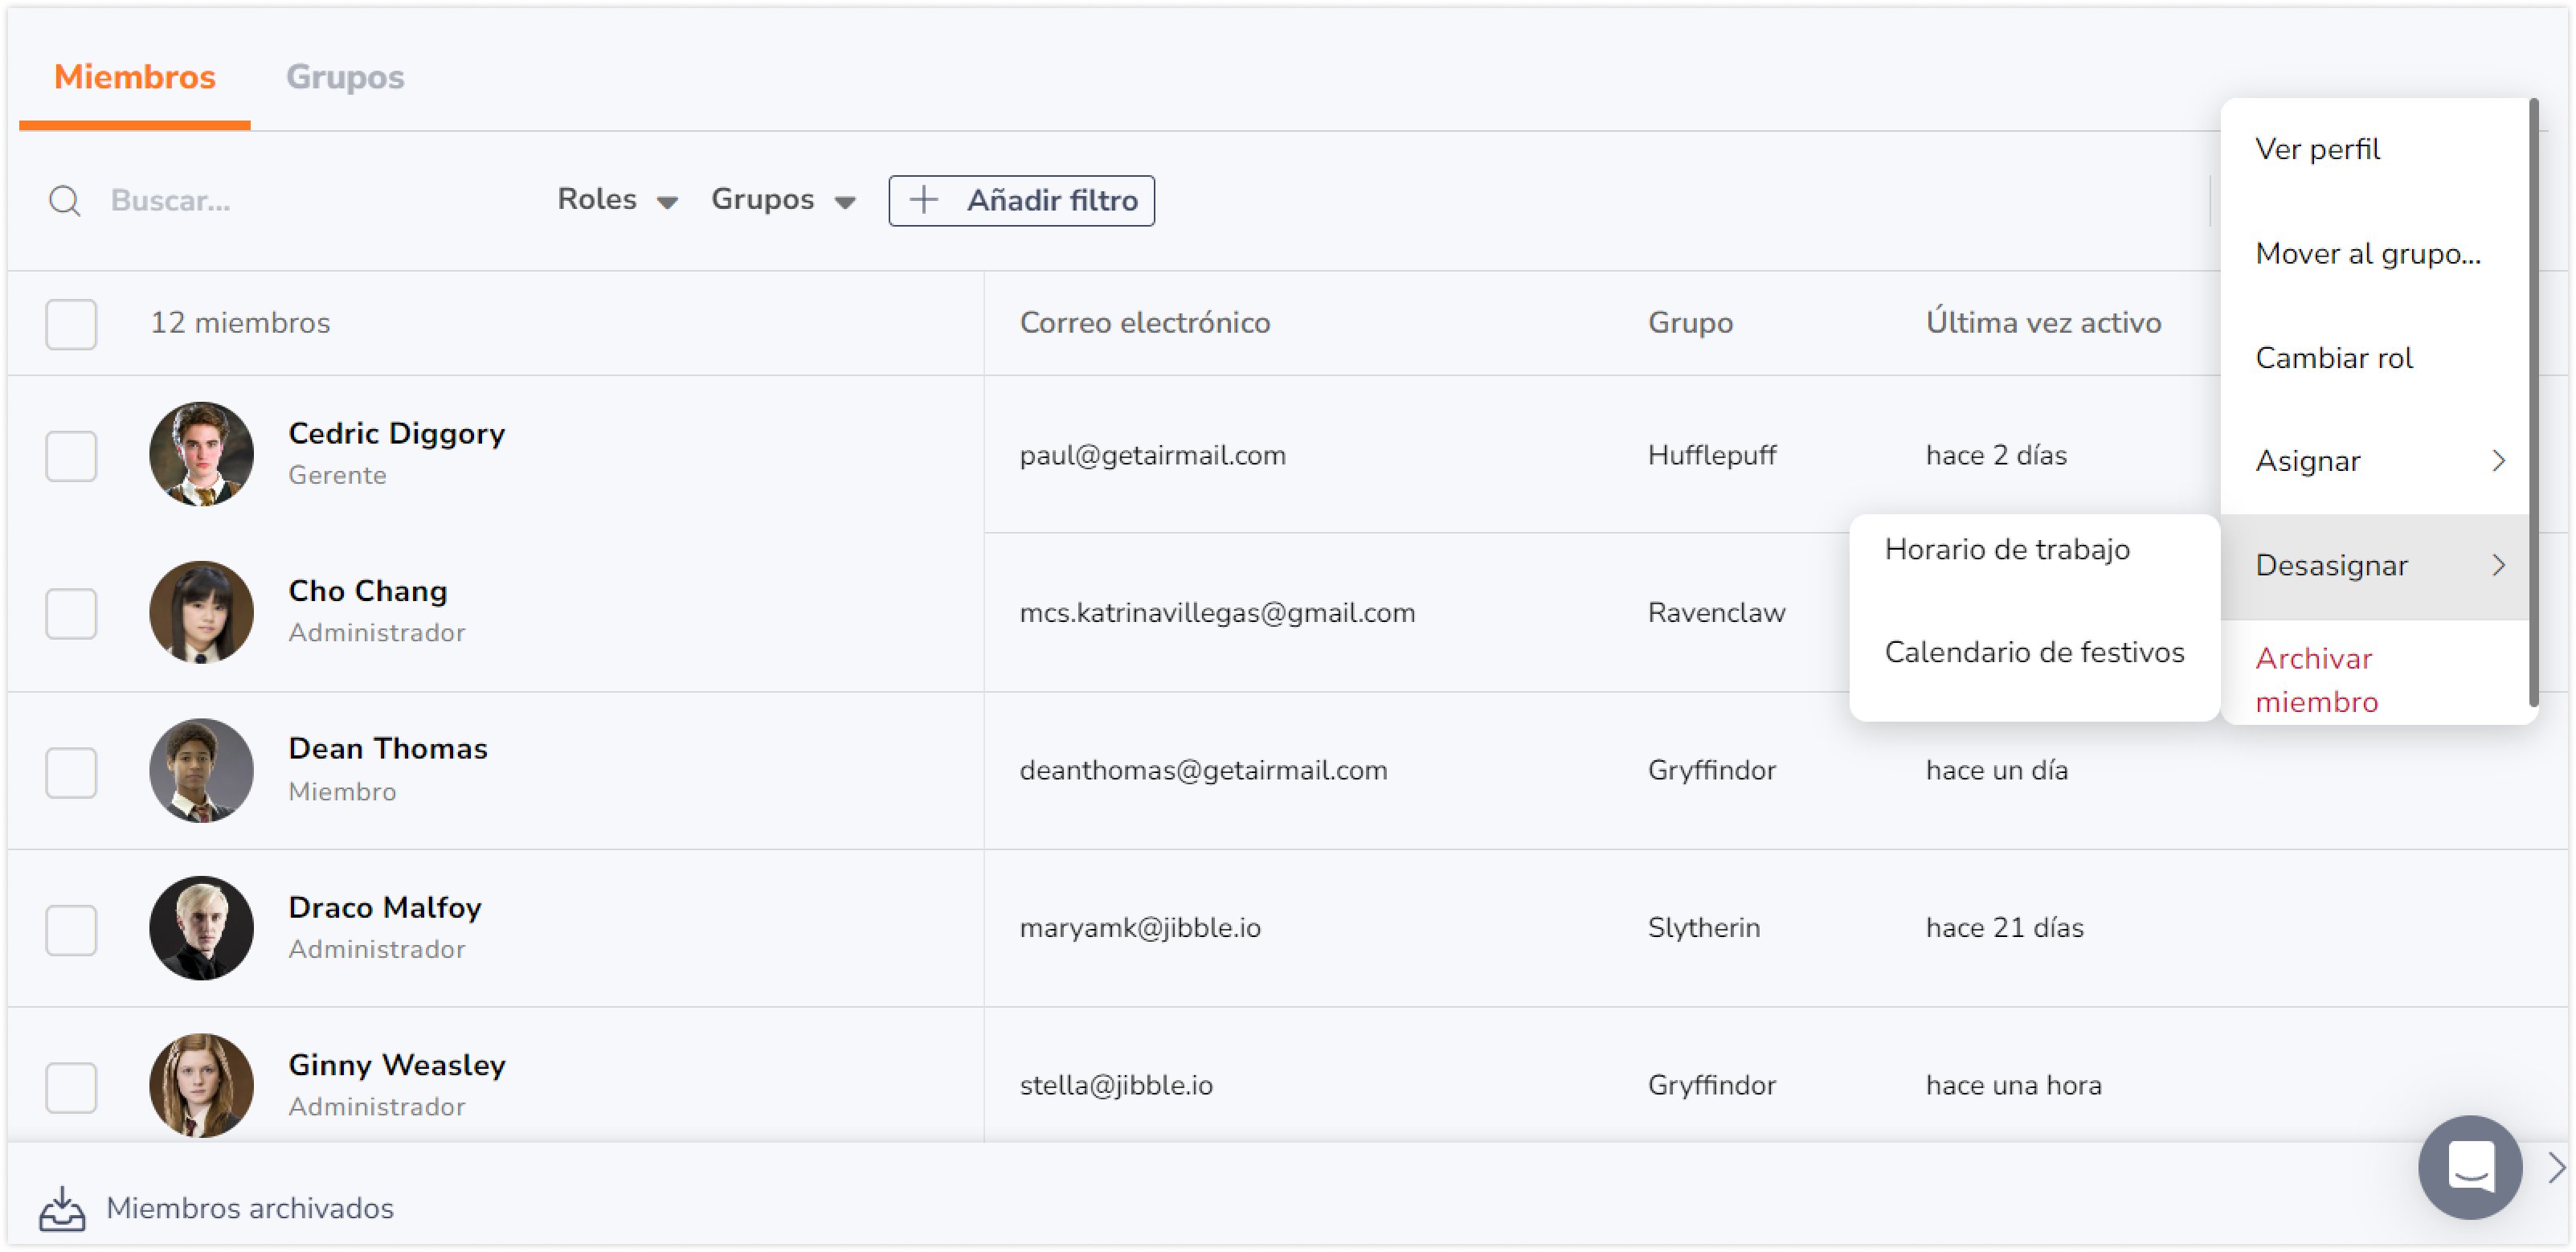
Task: Click email paul@getairmail.com
Action: (x=1152, y=456)
